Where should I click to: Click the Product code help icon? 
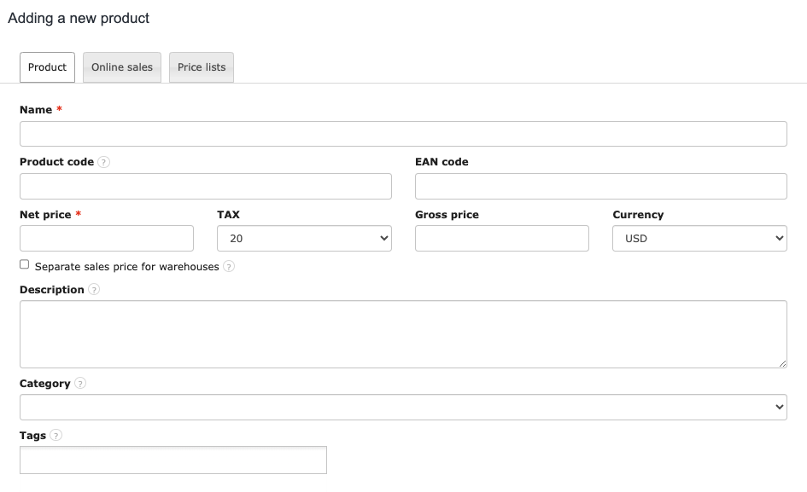point(104,162)
